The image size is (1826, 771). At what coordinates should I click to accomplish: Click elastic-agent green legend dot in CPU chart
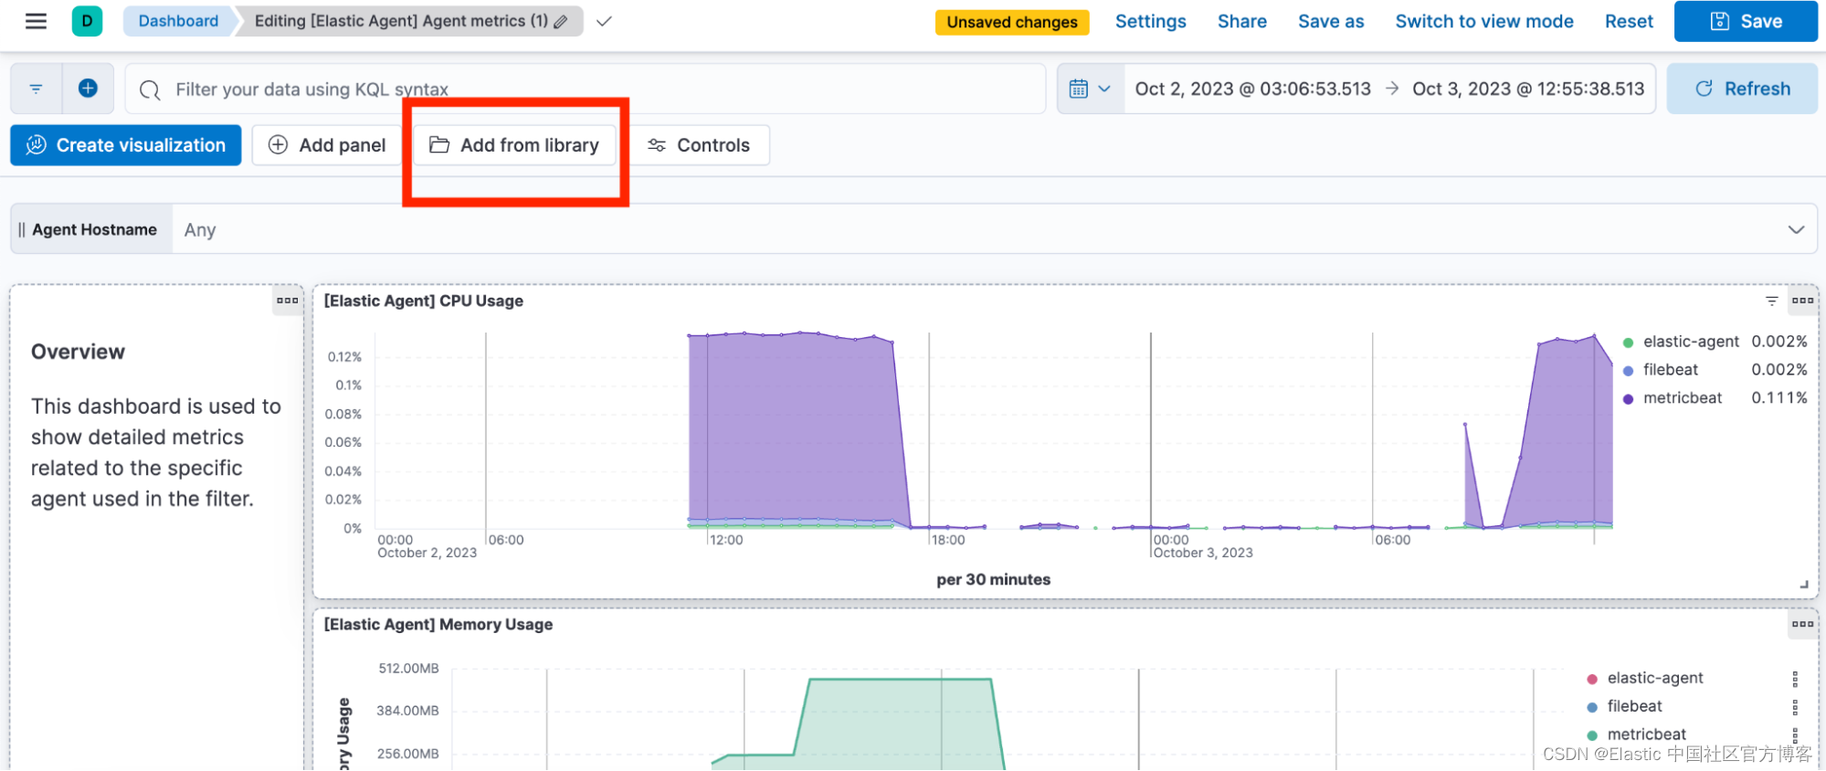1628,343
